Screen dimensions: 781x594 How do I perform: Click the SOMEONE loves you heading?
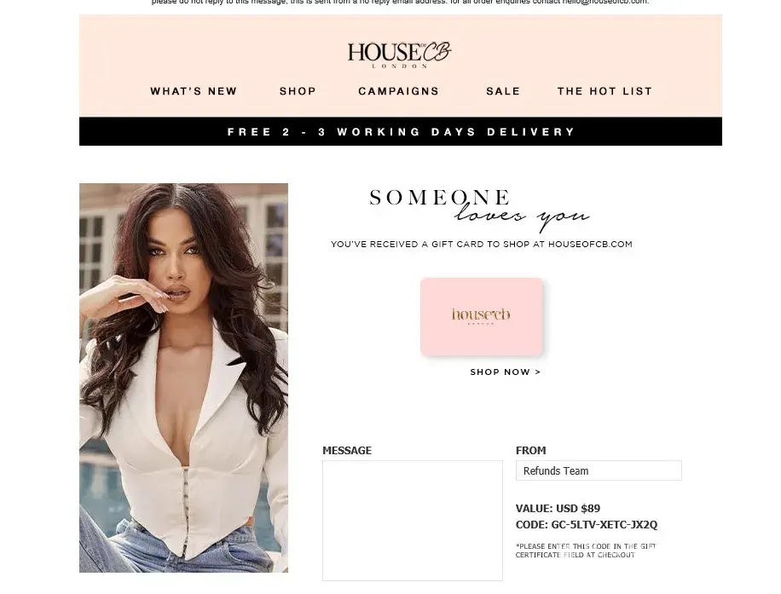479,210
